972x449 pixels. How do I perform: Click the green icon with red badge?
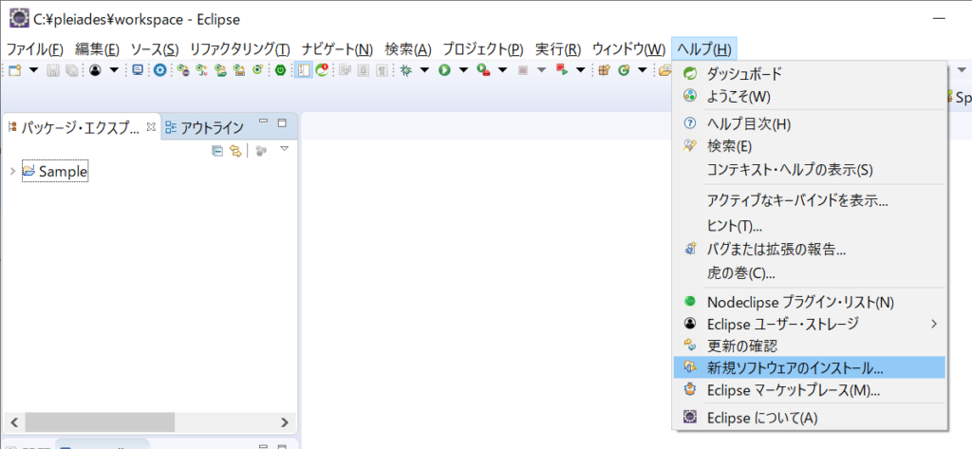[x=322, y=70]
